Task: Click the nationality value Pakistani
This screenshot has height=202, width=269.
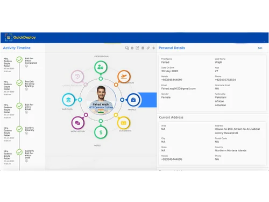Action: (x=221, y=97)
